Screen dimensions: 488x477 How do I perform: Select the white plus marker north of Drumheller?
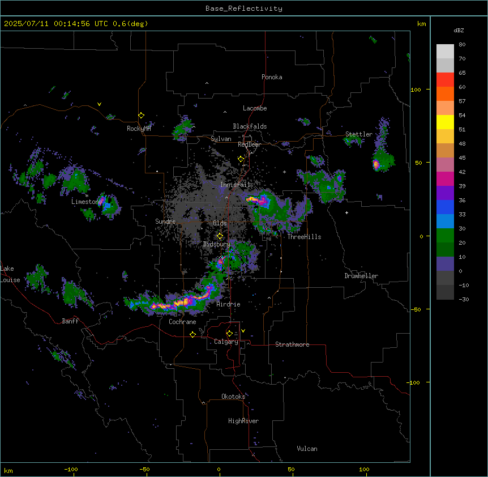pyautogui.click(x=346, y=212)
